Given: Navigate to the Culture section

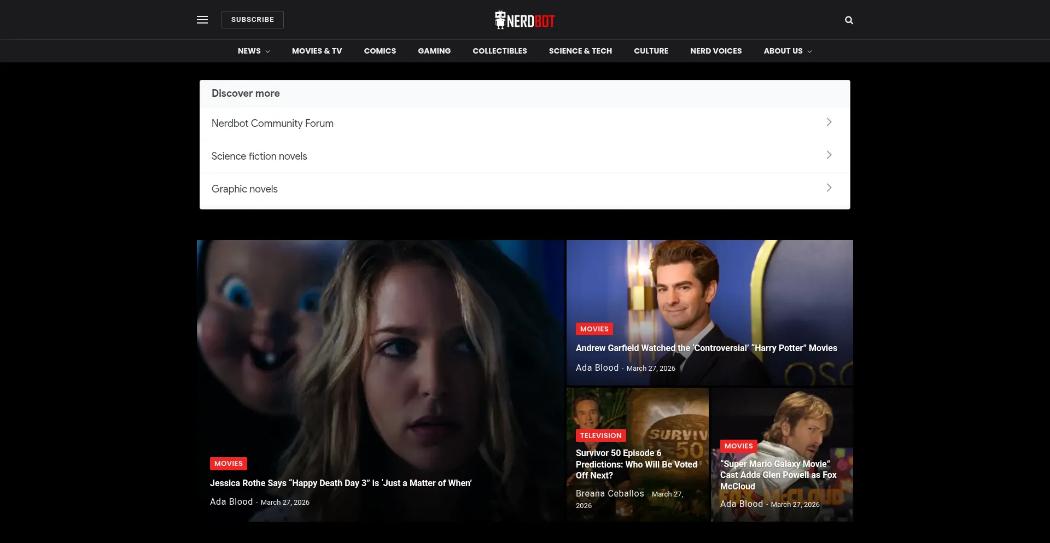Looking at the screenshot, I should (x=651, y=51).
